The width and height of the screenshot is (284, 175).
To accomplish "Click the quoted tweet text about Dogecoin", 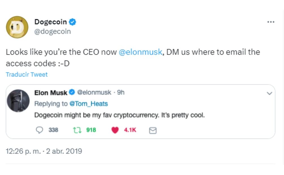I will (x=119, y=115).
